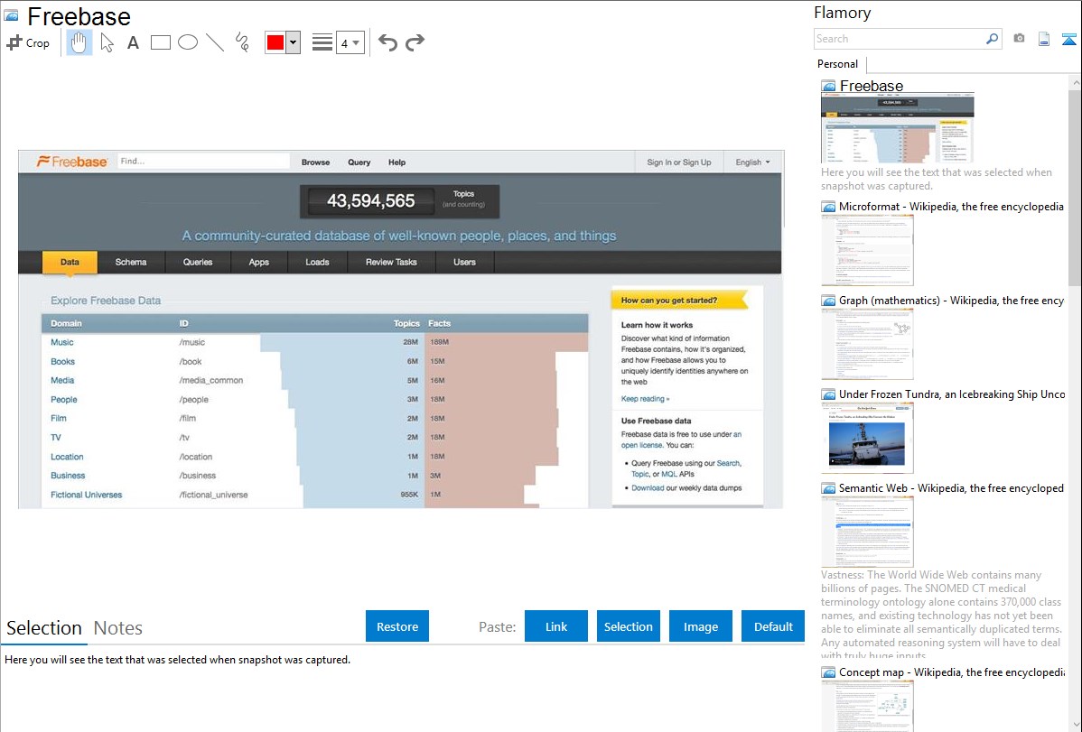Select the Loads tab in Freebase
Image resolution: width=1082 pixels, height=732 pixels.
317,262
